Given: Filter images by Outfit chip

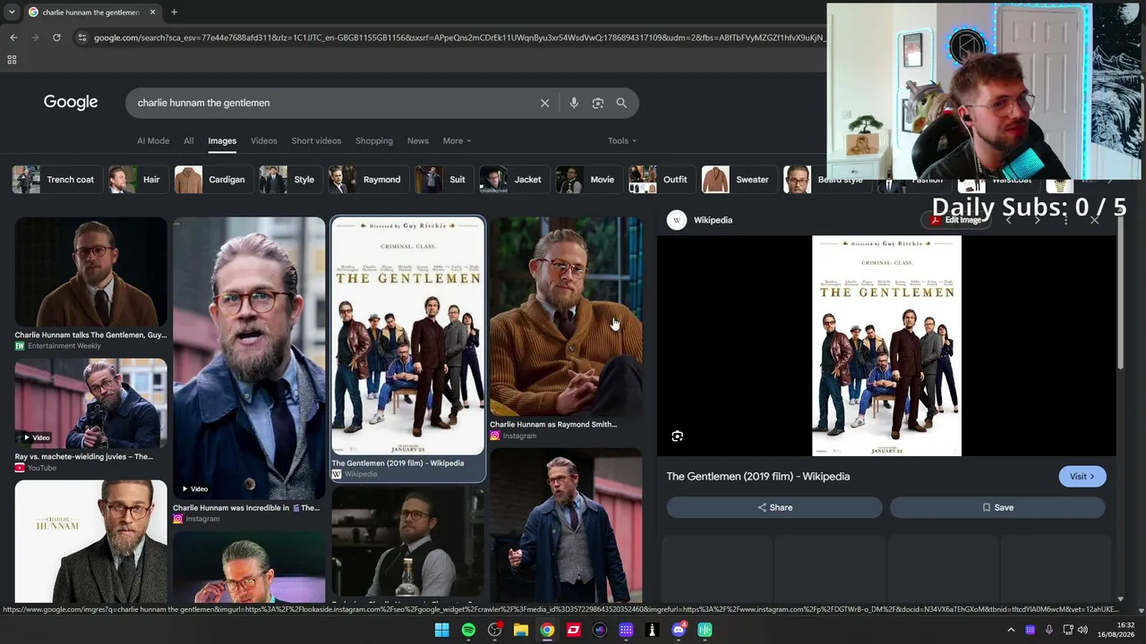Looking at the screenshot, I should click(661, 180).
